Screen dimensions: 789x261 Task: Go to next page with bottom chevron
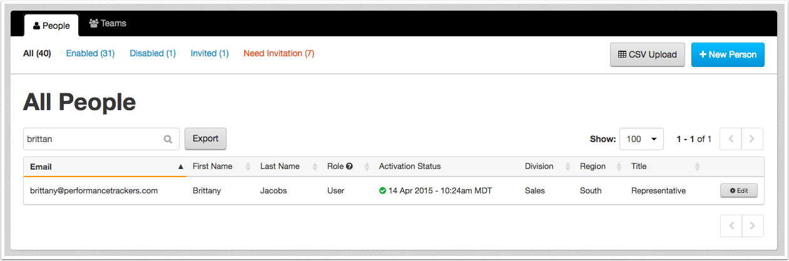tap(752, 226)
